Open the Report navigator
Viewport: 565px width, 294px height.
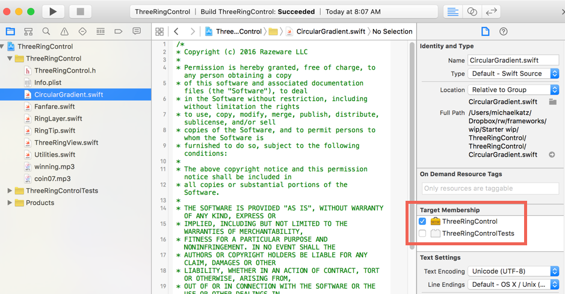pyautogui.click(x=136, y=31)
